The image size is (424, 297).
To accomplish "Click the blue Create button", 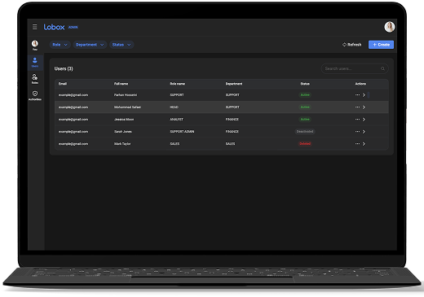I will pos(381,45).
